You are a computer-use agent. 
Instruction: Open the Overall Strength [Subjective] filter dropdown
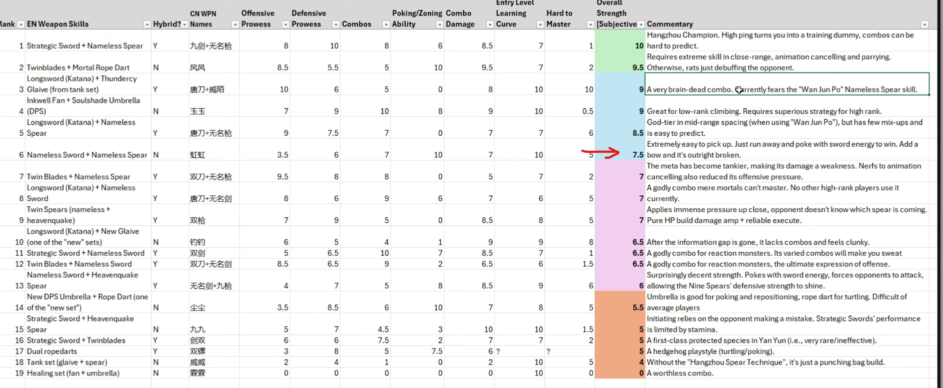[641, 25]
